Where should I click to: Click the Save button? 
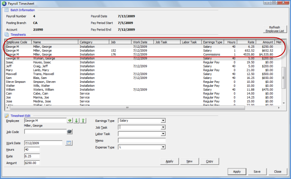[257, 171]
